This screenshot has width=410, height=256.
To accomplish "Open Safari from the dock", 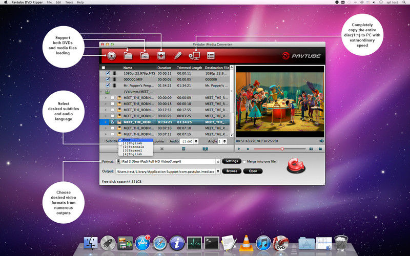I will click(x=160, y=243).
